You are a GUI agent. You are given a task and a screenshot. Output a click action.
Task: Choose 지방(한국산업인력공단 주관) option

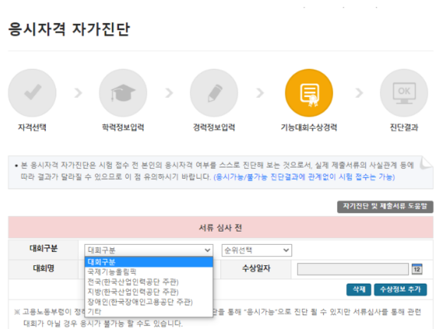tap(149, 292)
